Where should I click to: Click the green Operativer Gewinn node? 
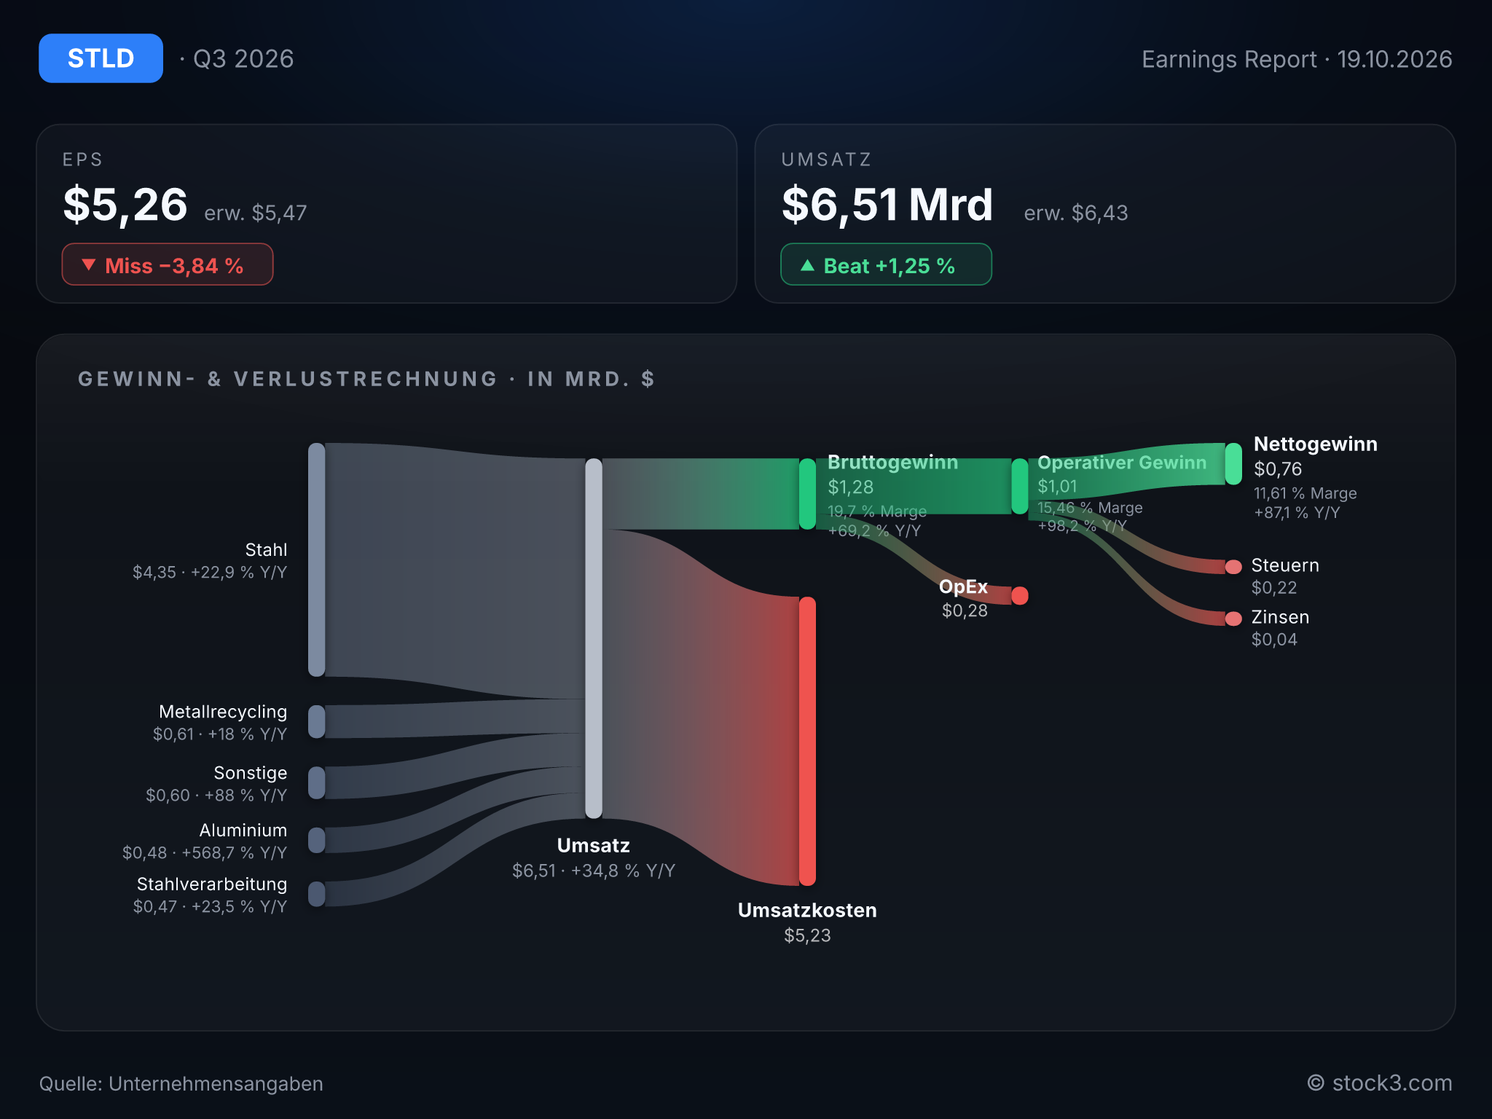[x=1020, y=486]
